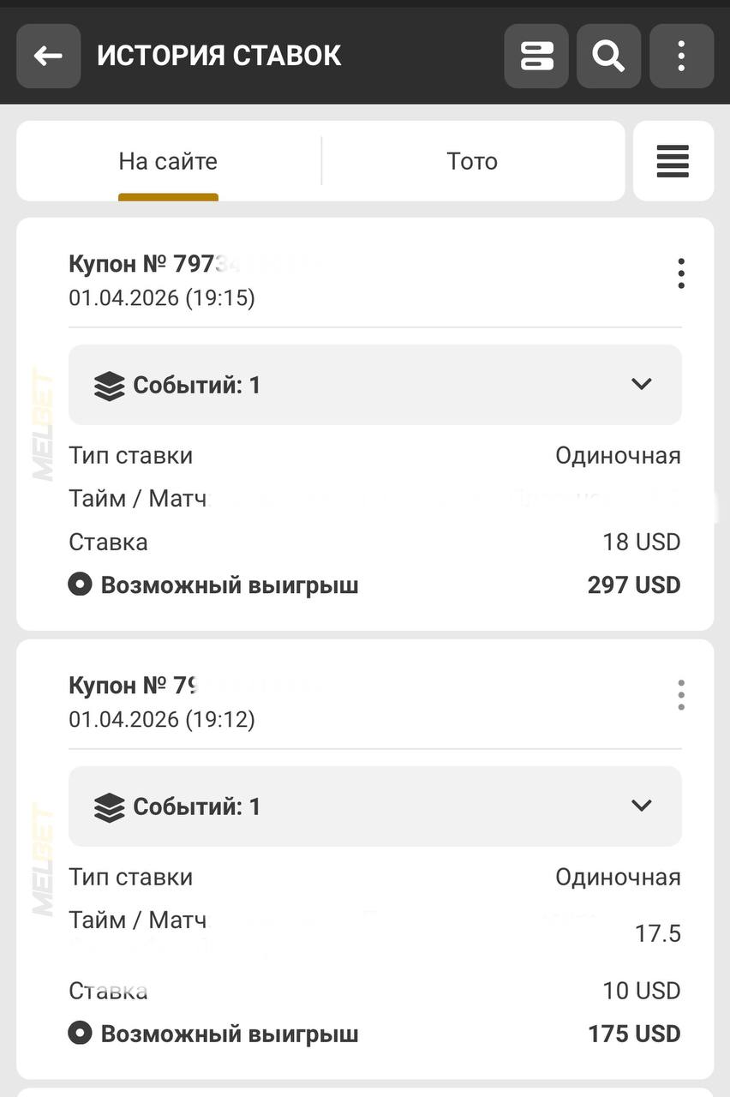Open the header three-dot overflow menu
Viewport: 730px width, 1097px height.
click(x=681, y=57)
